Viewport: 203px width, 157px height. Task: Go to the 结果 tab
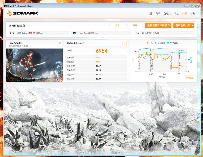coord(184,14)
